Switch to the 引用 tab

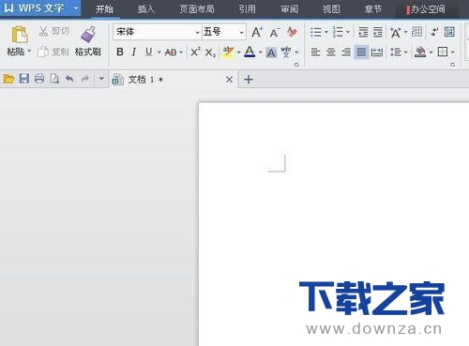coord(247,9)
